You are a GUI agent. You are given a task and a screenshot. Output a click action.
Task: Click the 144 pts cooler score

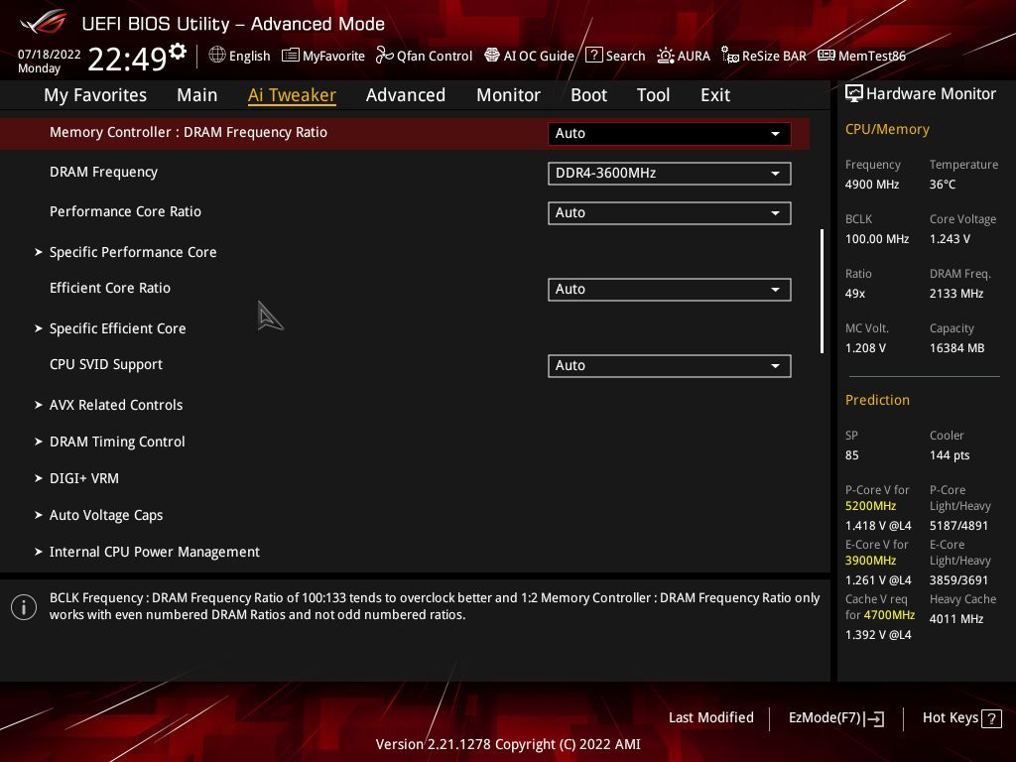[950, 455]
